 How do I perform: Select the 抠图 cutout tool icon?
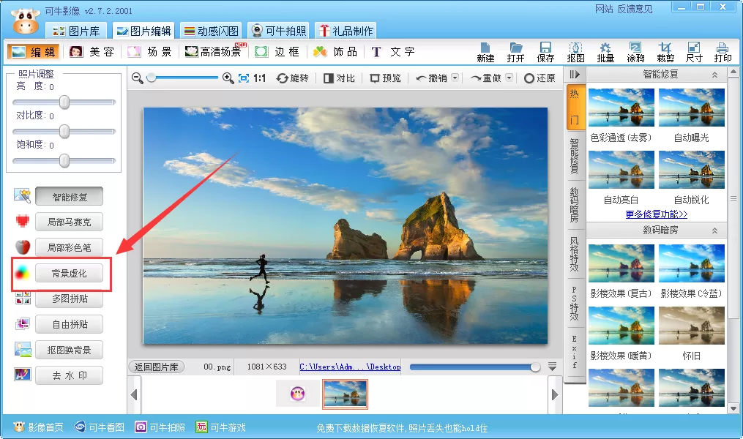[575, 52]
